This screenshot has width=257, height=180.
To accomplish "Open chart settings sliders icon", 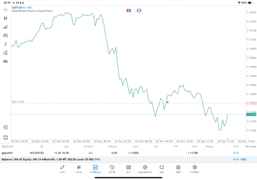I will [6, 35].
